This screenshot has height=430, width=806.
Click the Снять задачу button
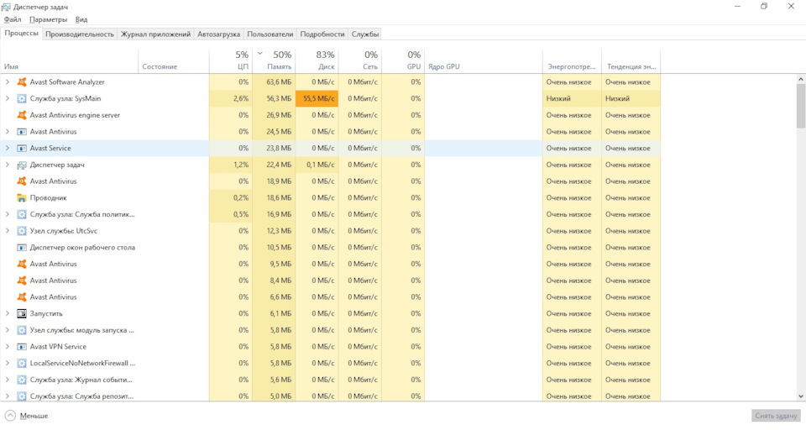(x=776, y=416)
